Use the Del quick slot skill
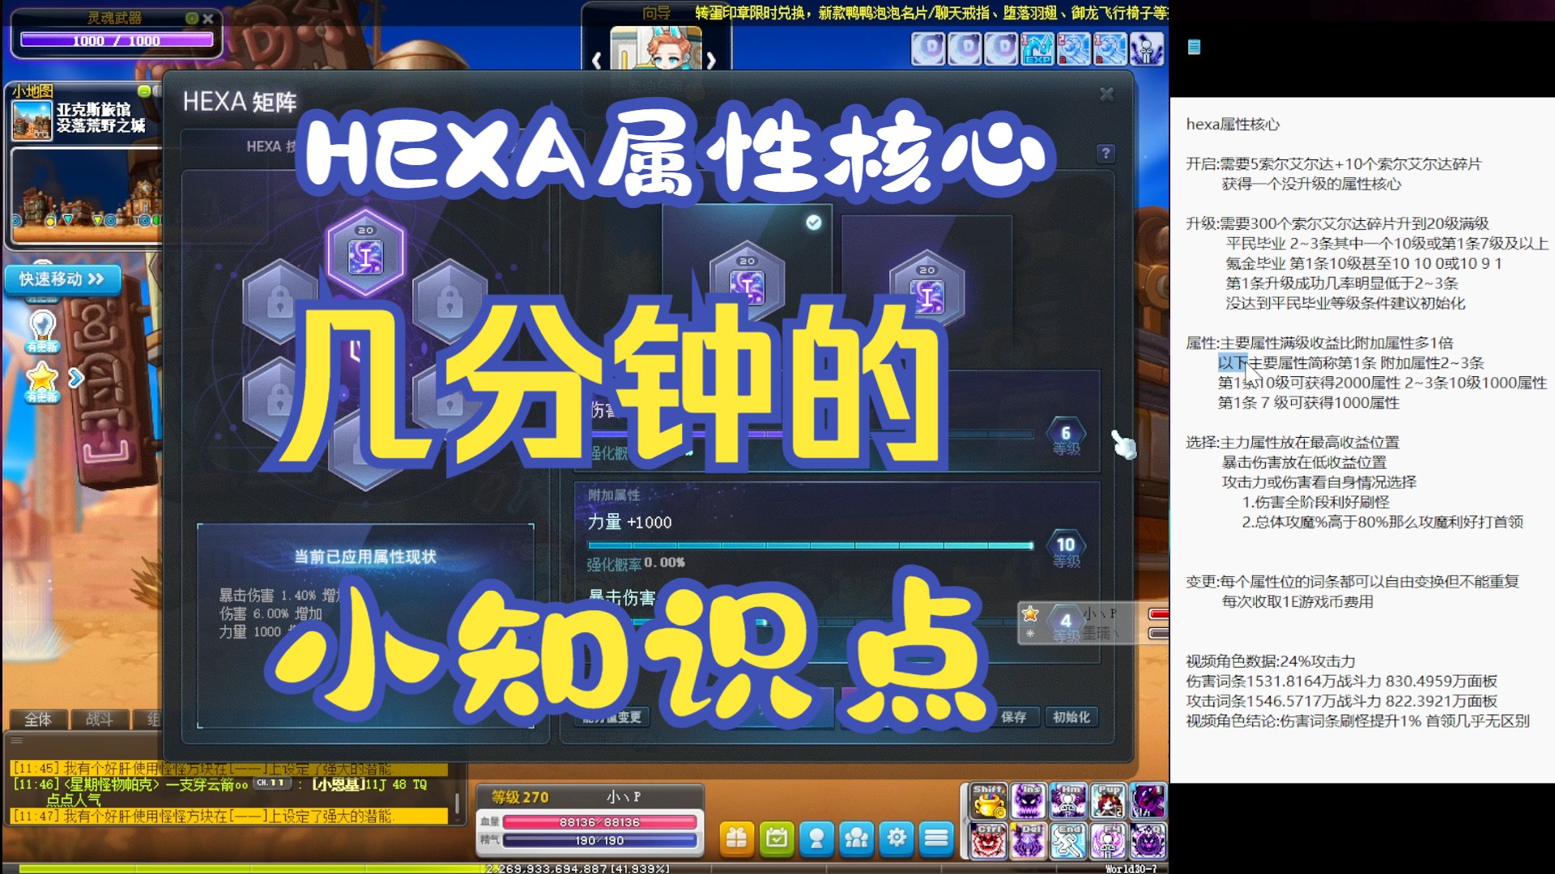1555x874 pixels. point(1029,841)
